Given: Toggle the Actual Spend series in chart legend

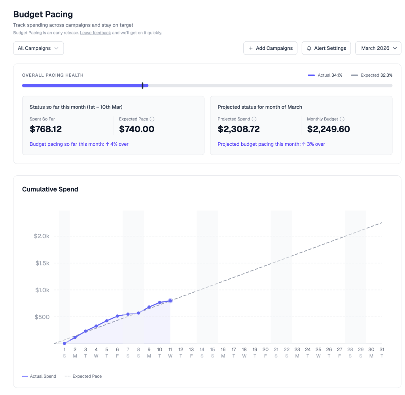Looking at the screenshot, I should click(39, 376).
